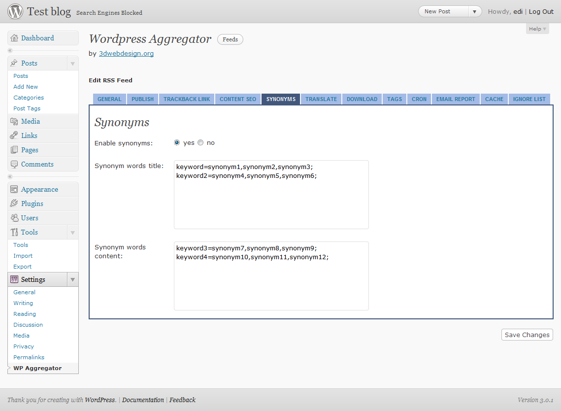
Task: Click the Appearance menu icon
Action: coord(14,189)
